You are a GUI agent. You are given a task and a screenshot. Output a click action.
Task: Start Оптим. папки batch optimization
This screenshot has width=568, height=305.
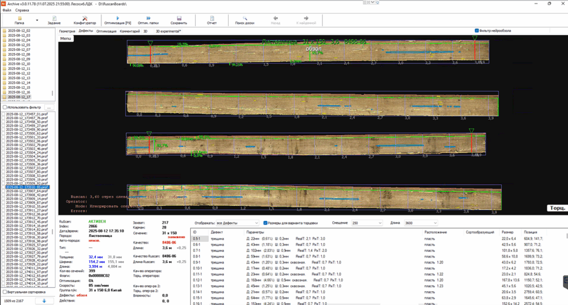[x=148, y=20]
